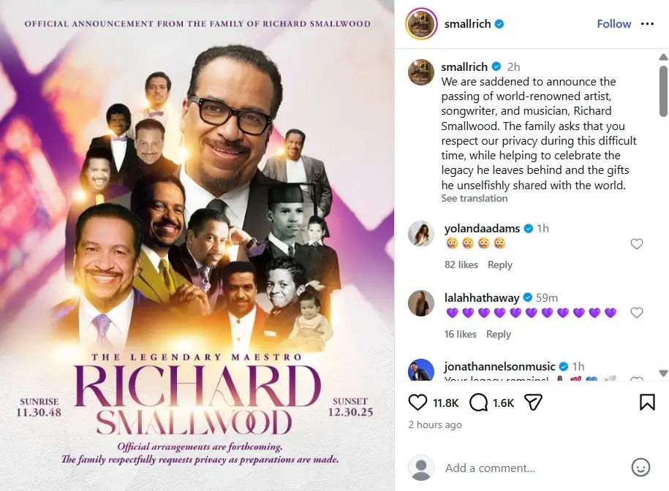
Task: Open yolandaadams' profile avatar
Action: [x=421, y=234]
